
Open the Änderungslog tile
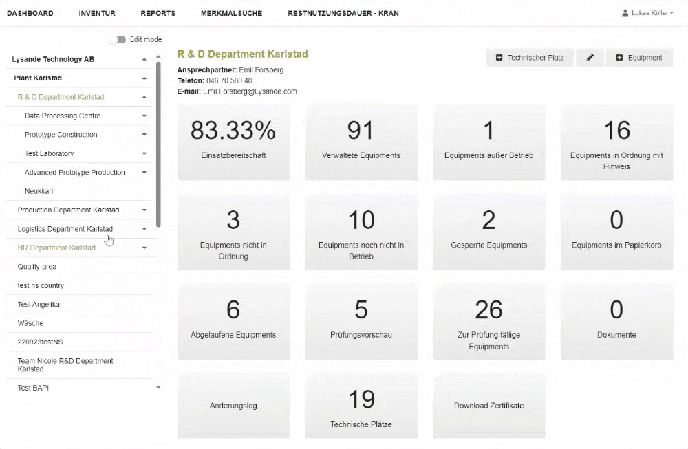click(x=233, y=406)
